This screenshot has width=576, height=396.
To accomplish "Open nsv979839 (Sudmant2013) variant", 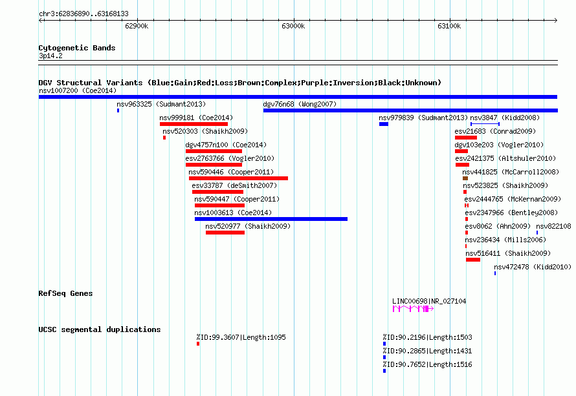I will coord(423,118).
